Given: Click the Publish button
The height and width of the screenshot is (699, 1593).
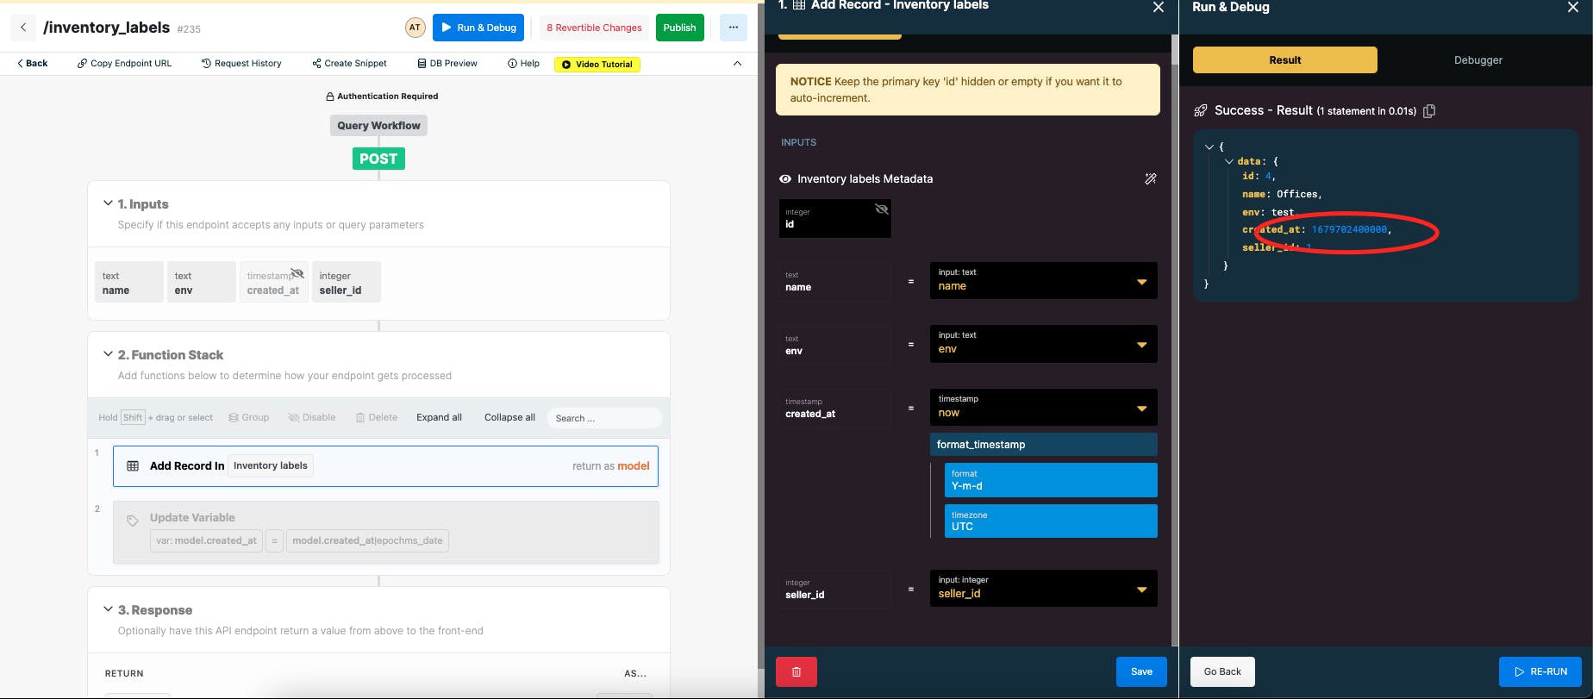Looking at the screenshot, I should 679,28.
